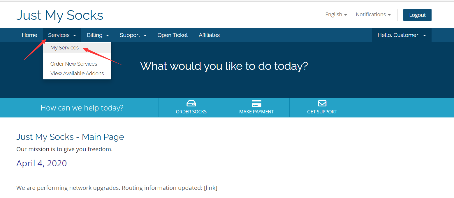Choose Order New Services menu entry
Viewport: 454px width, 198px height.
coord(74,64)
